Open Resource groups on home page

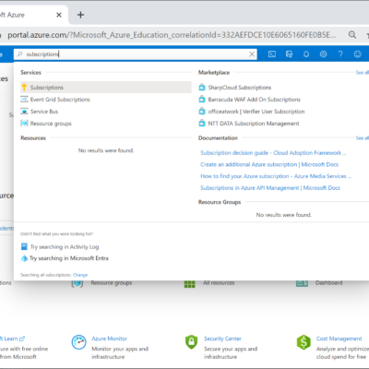click(x=112, y=283)
